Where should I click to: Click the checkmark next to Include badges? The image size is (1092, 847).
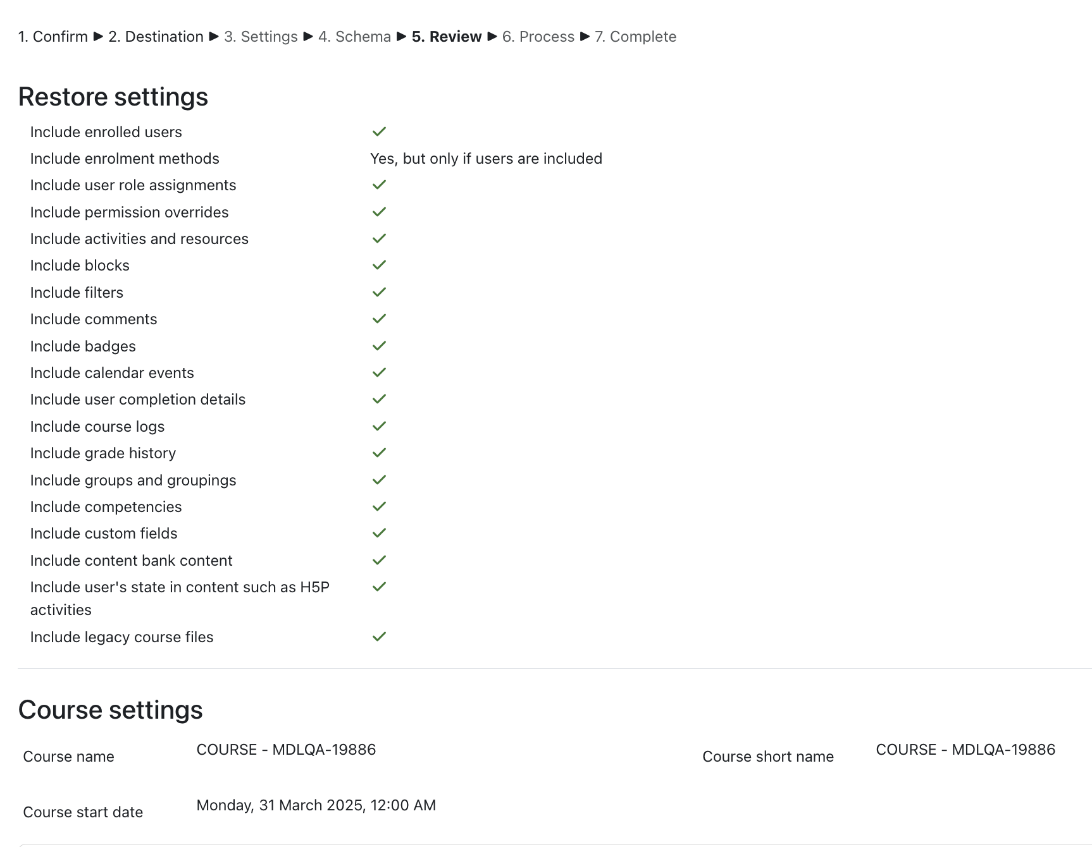[x=379, y=346]
